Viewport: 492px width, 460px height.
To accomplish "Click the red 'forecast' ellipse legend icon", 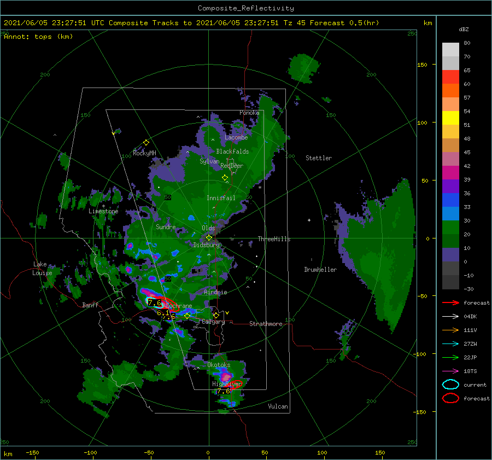I will (450, 398).
